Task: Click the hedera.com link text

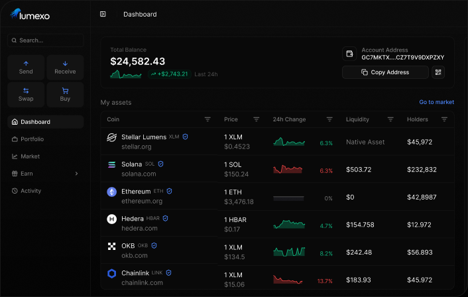Action: 139,228
